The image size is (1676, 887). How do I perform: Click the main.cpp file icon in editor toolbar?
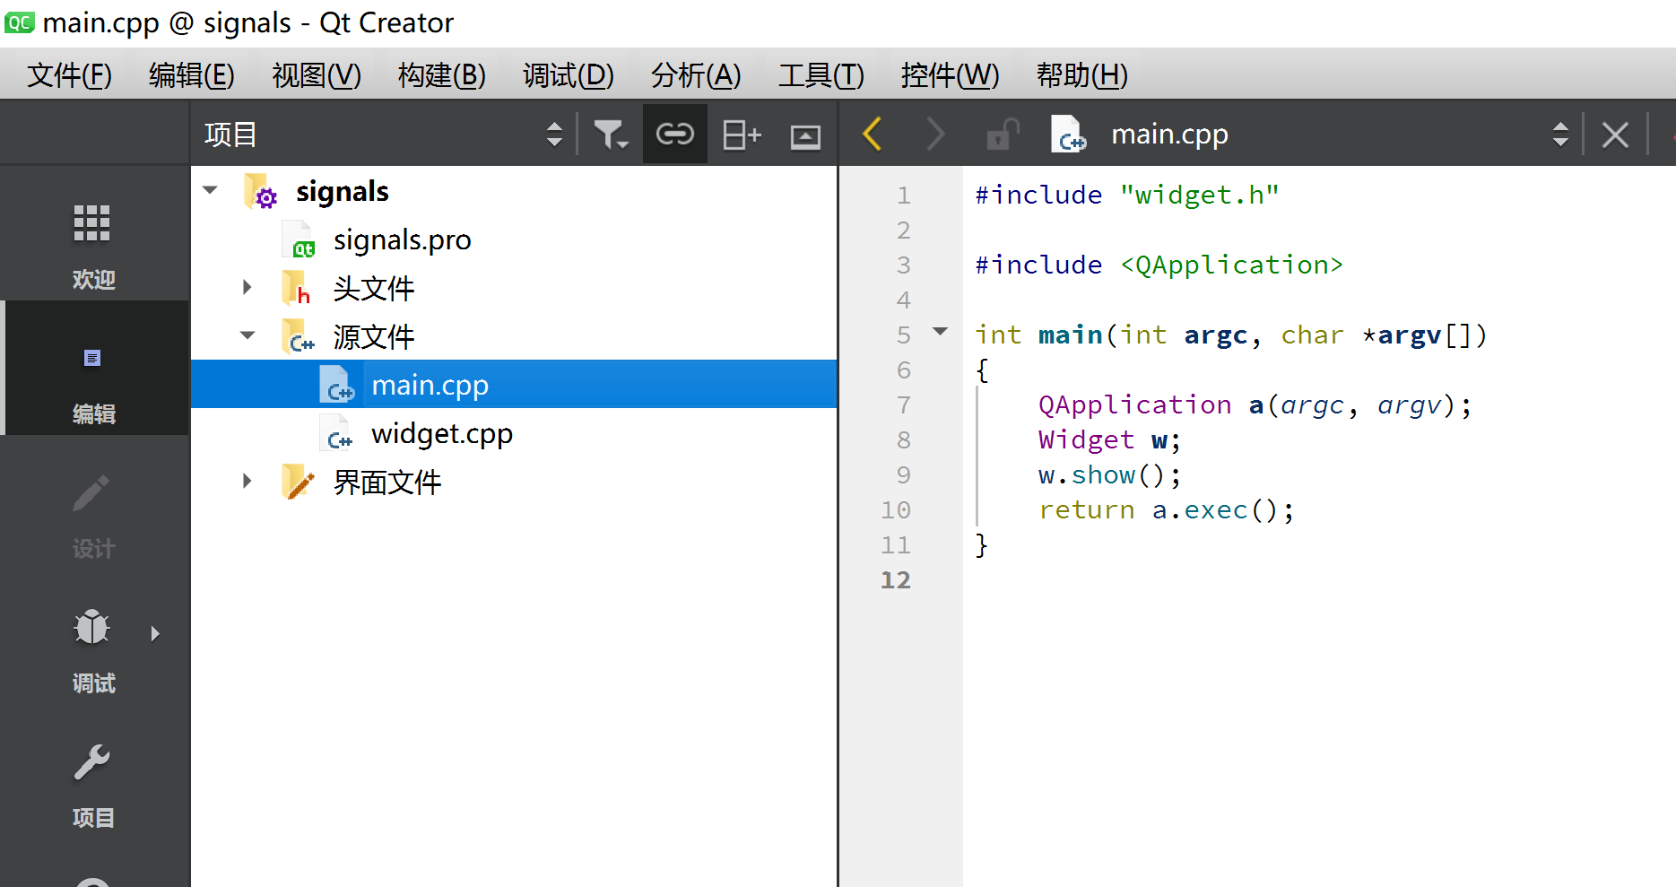(1068, 135)
